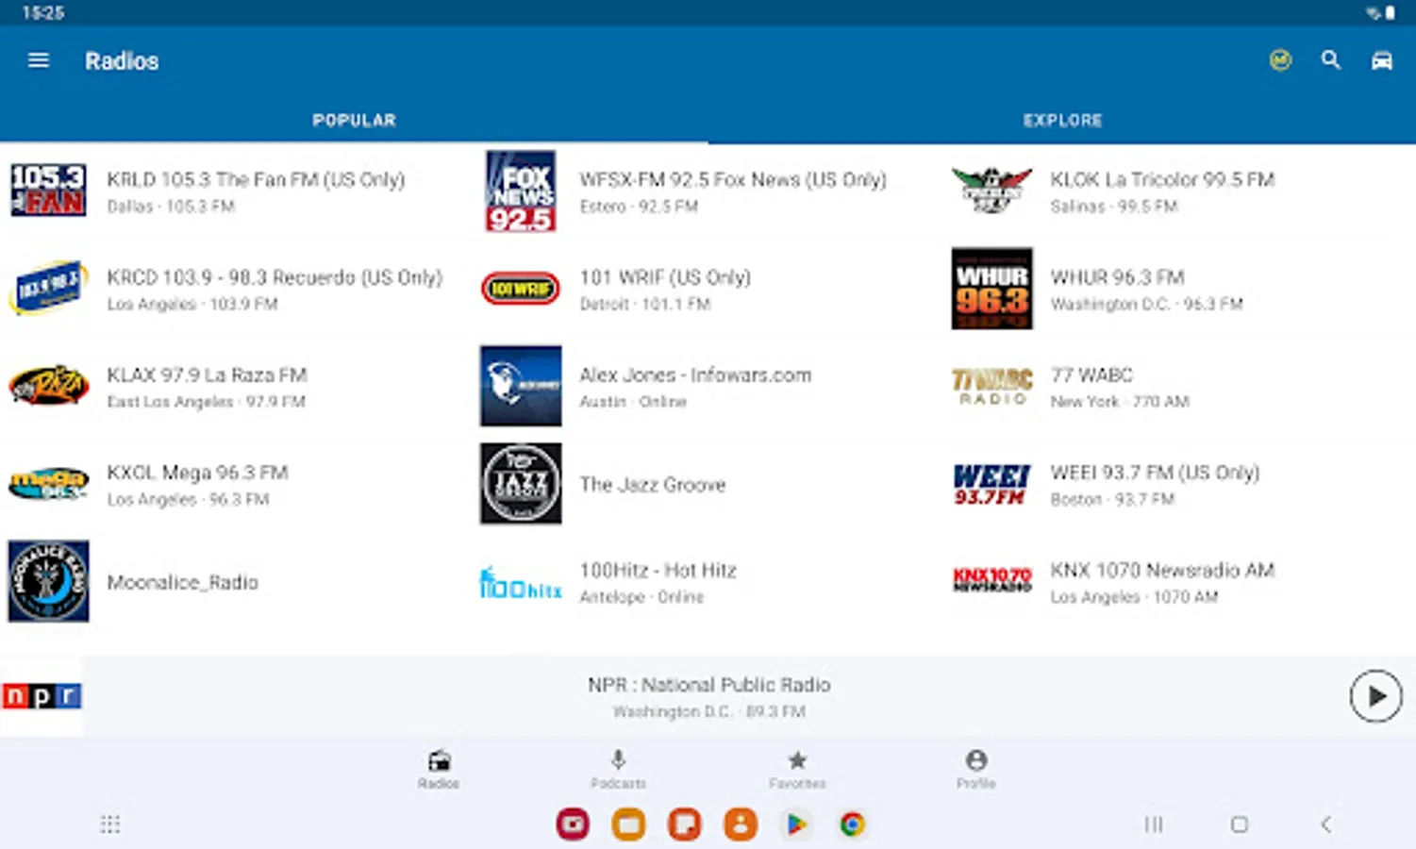1416x849 pixels.
Task: Tap the NPR logo in player bar
Action: [42, 696]
